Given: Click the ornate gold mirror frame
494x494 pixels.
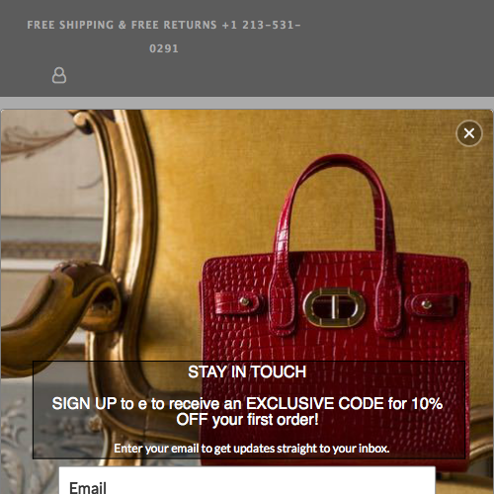Looking at the screenshot, I should click(x=126, y=230).
